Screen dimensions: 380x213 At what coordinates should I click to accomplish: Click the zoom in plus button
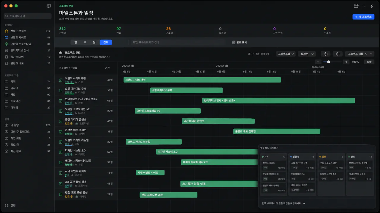[346, 62]
